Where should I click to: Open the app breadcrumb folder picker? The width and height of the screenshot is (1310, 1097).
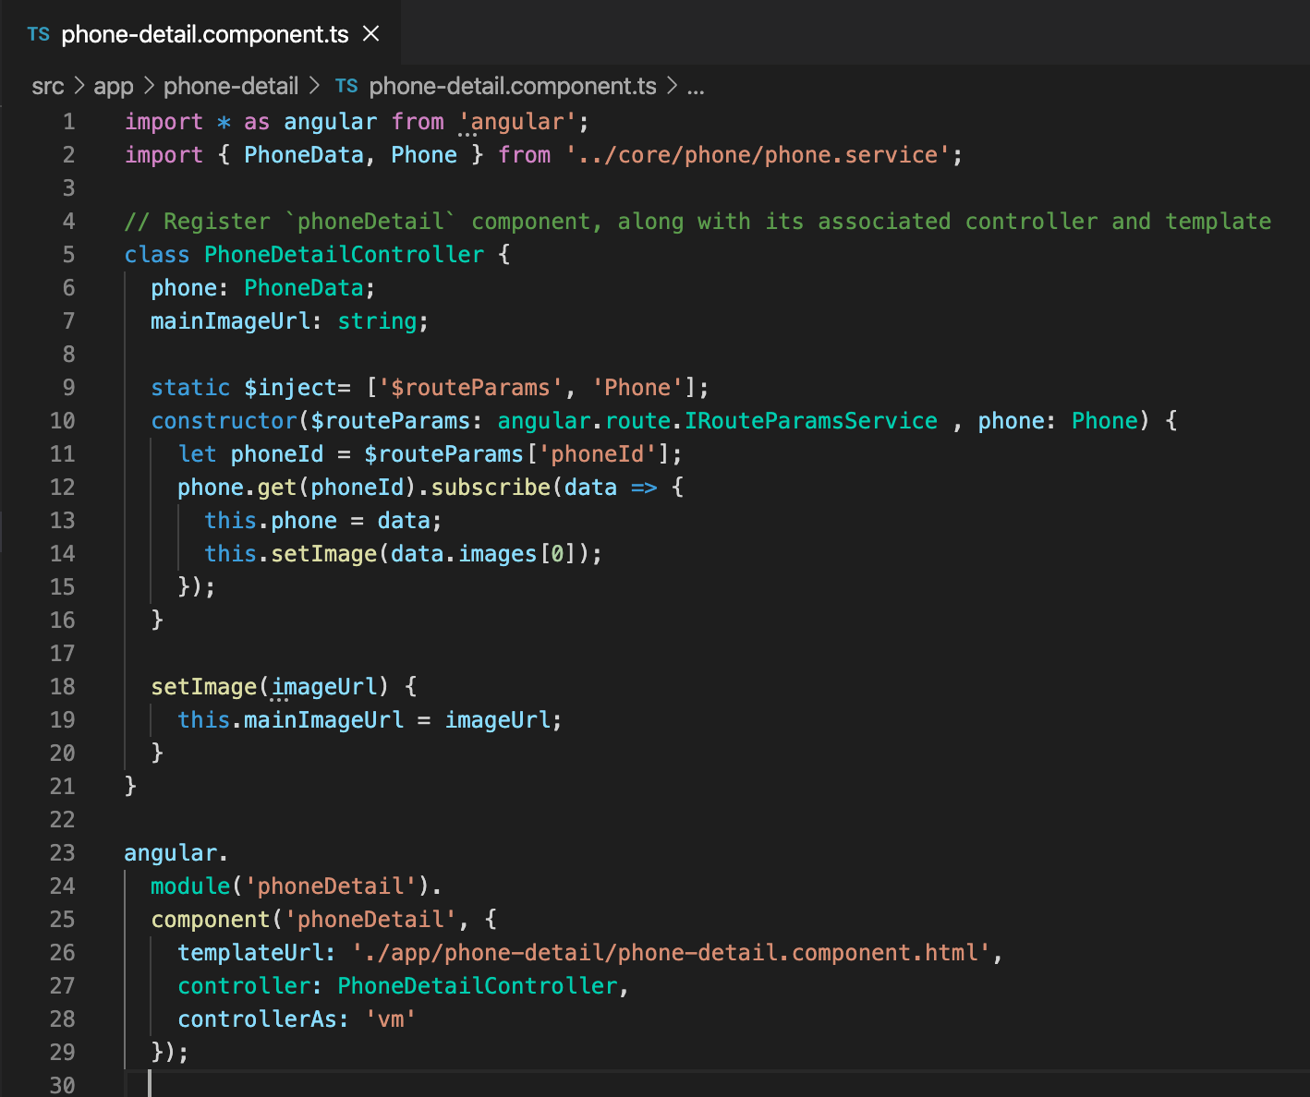[113, 85]
